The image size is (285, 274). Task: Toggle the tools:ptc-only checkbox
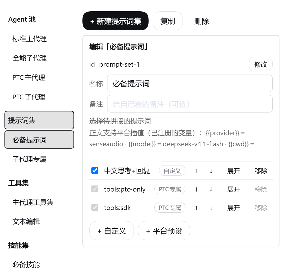click(95, 189)
